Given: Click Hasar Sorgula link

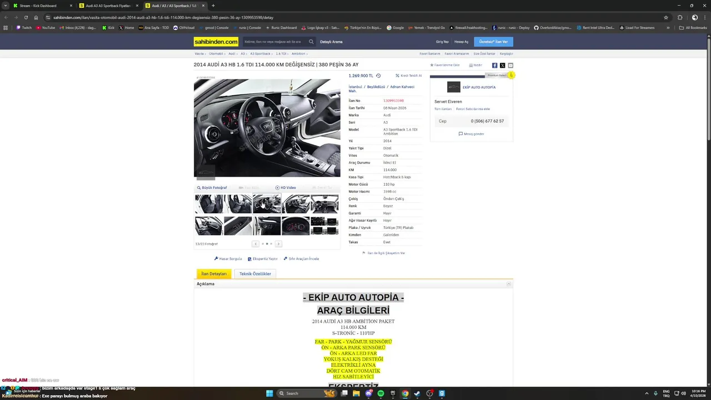Looking at the screenshot, I should 228,259.
